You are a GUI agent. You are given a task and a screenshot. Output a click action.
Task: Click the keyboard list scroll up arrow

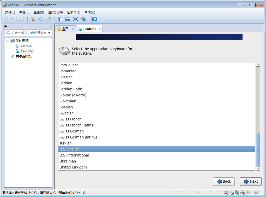(x=258, y=65)
